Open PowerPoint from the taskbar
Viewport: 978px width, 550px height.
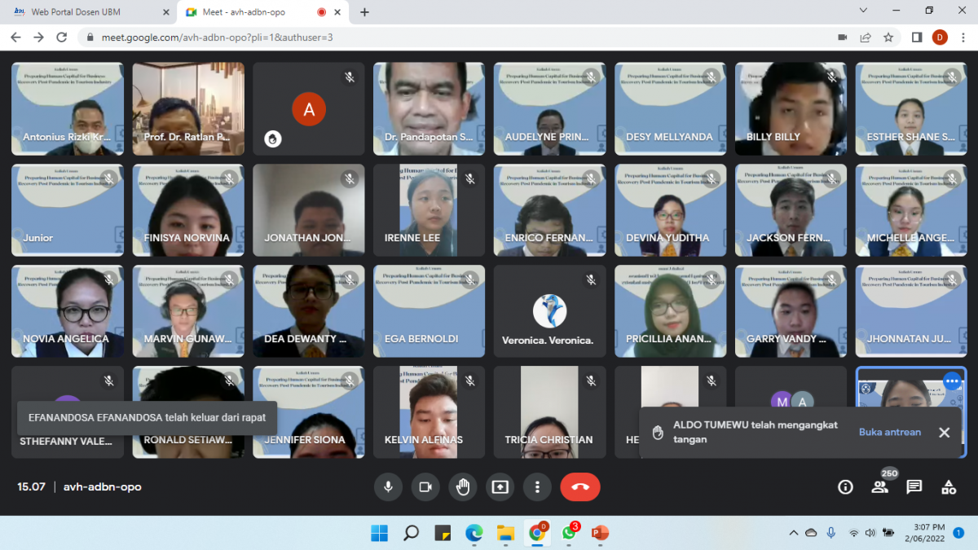tap(601, 533)
